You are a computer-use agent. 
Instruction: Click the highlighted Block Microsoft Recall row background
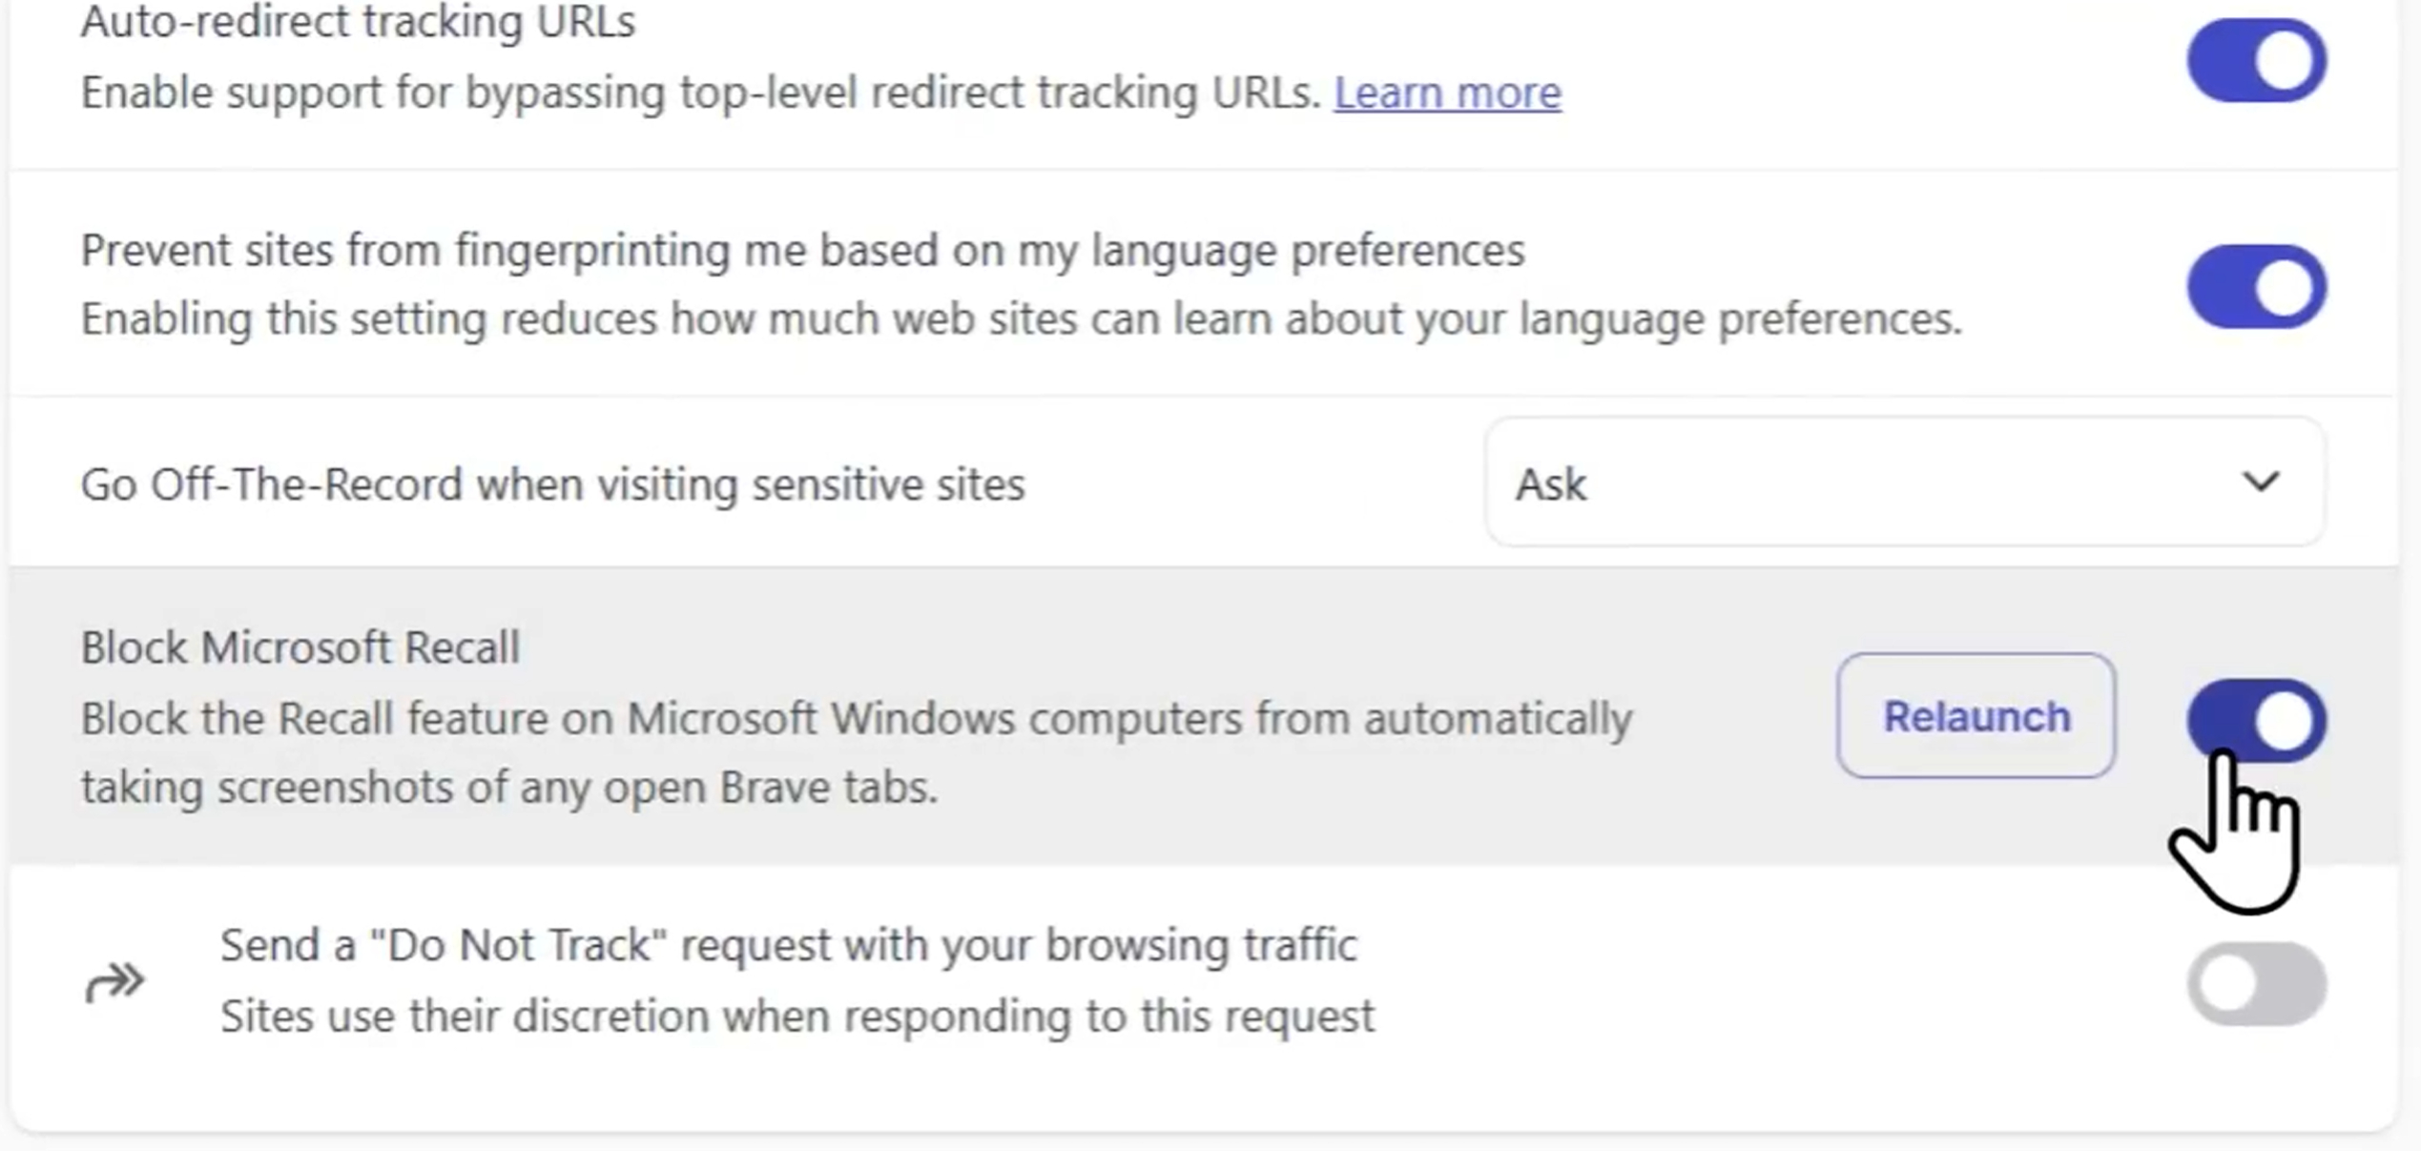(x=1204, y=716)
